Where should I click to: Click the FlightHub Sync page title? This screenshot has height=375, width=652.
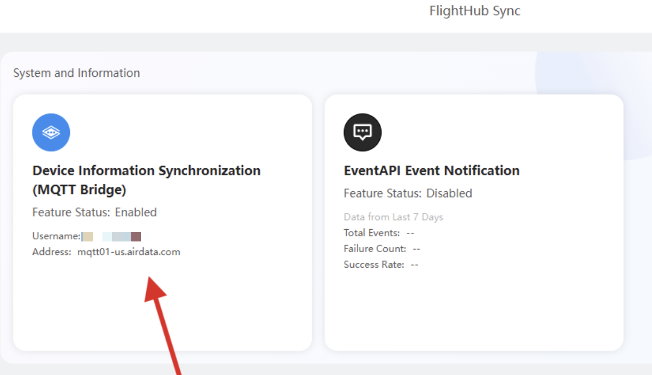475,11
